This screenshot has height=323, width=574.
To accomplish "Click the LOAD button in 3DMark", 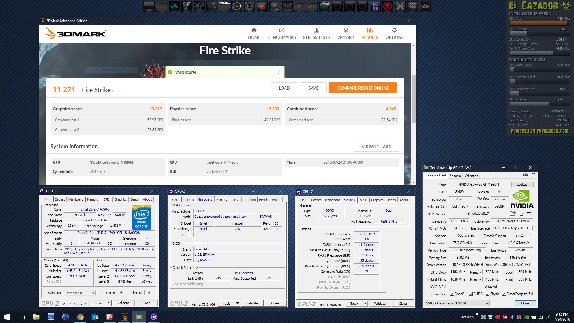I will coord(284,88).
